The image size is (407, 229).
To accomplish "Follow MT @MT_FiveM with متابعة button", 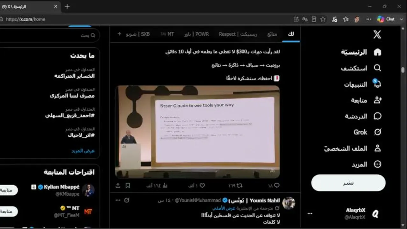I will [6, 211].
